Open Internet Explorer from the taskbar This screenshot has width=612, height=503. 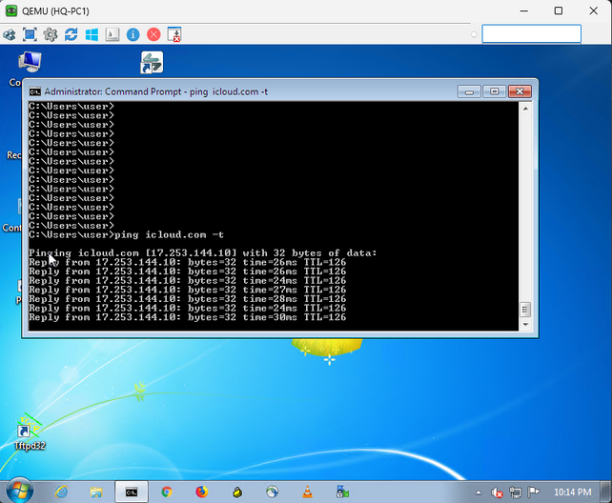[x=62, y=492]
